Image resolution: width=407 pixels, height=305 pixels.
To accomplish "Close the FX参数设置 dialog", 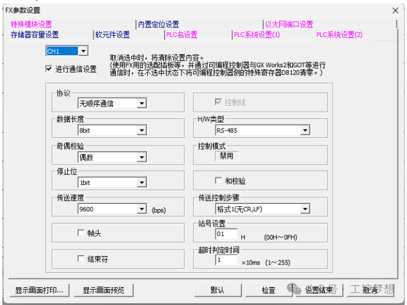I will click(395, 10).
